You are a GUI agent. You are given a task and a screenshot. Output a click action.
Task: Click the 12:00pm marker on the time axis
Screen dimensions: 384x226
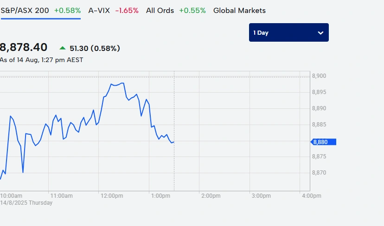111,196
